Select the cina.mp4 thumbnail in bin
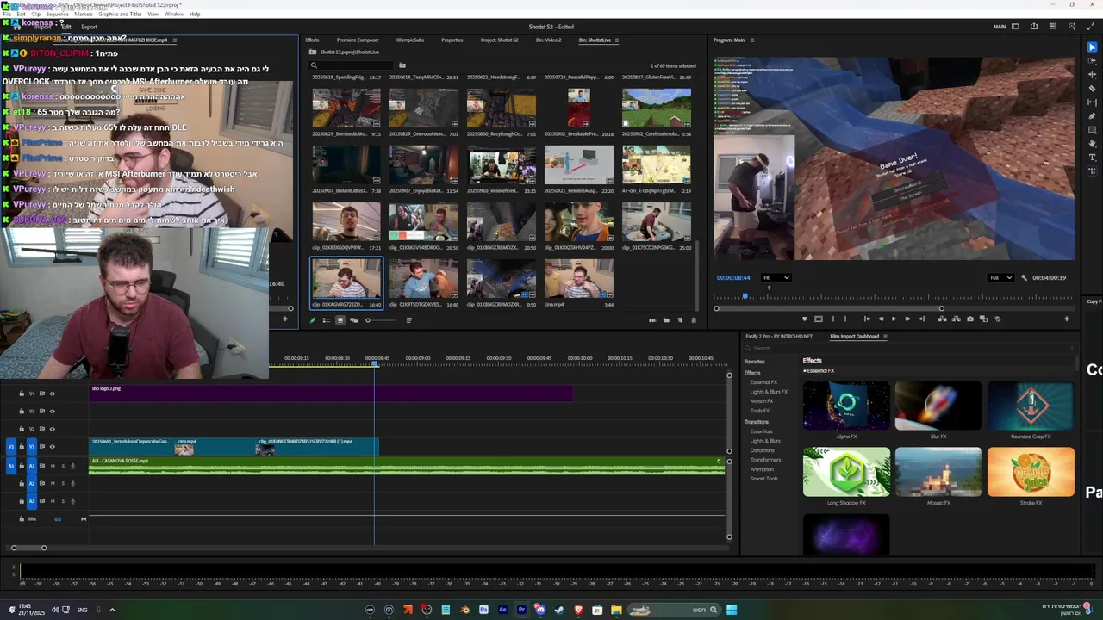1103x620 pixels. coord(579,281)
